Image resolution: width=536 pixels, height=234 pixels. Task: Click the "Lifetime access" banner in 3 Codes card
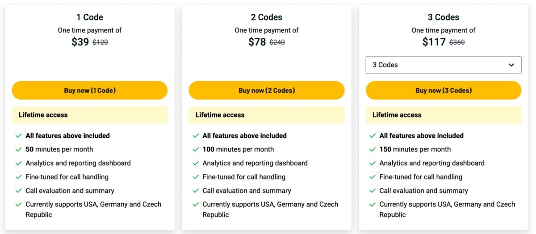pos(443,115)
